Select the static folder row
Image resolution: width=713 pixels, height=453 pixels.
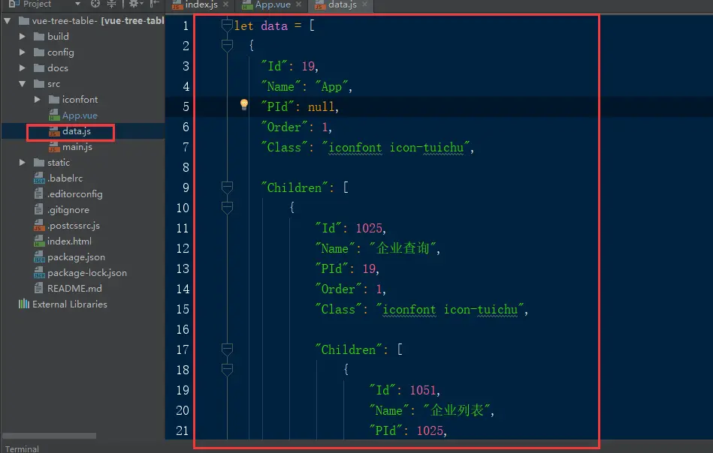pyautogui.click(x=83, y=163)
